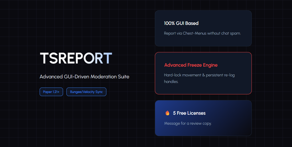Click the TSREPORT title
292x147 pixels.
[x=76, y=58]
